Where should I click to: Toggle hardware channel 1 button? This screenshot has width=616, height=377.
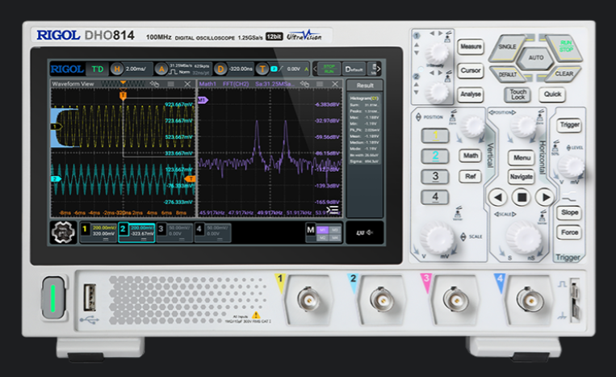tap(435, 136)
